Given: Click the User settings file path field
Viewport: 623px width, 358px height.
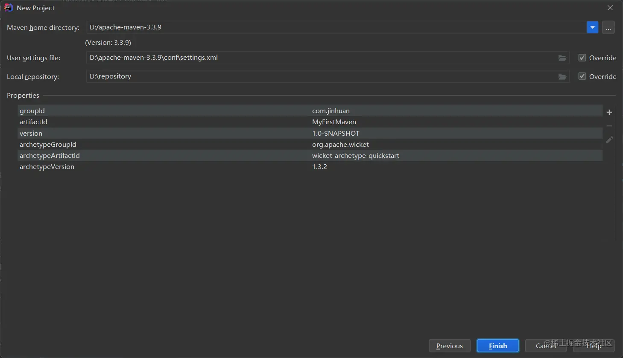Looking at the screenshot, I should click(x=328, y=58).
